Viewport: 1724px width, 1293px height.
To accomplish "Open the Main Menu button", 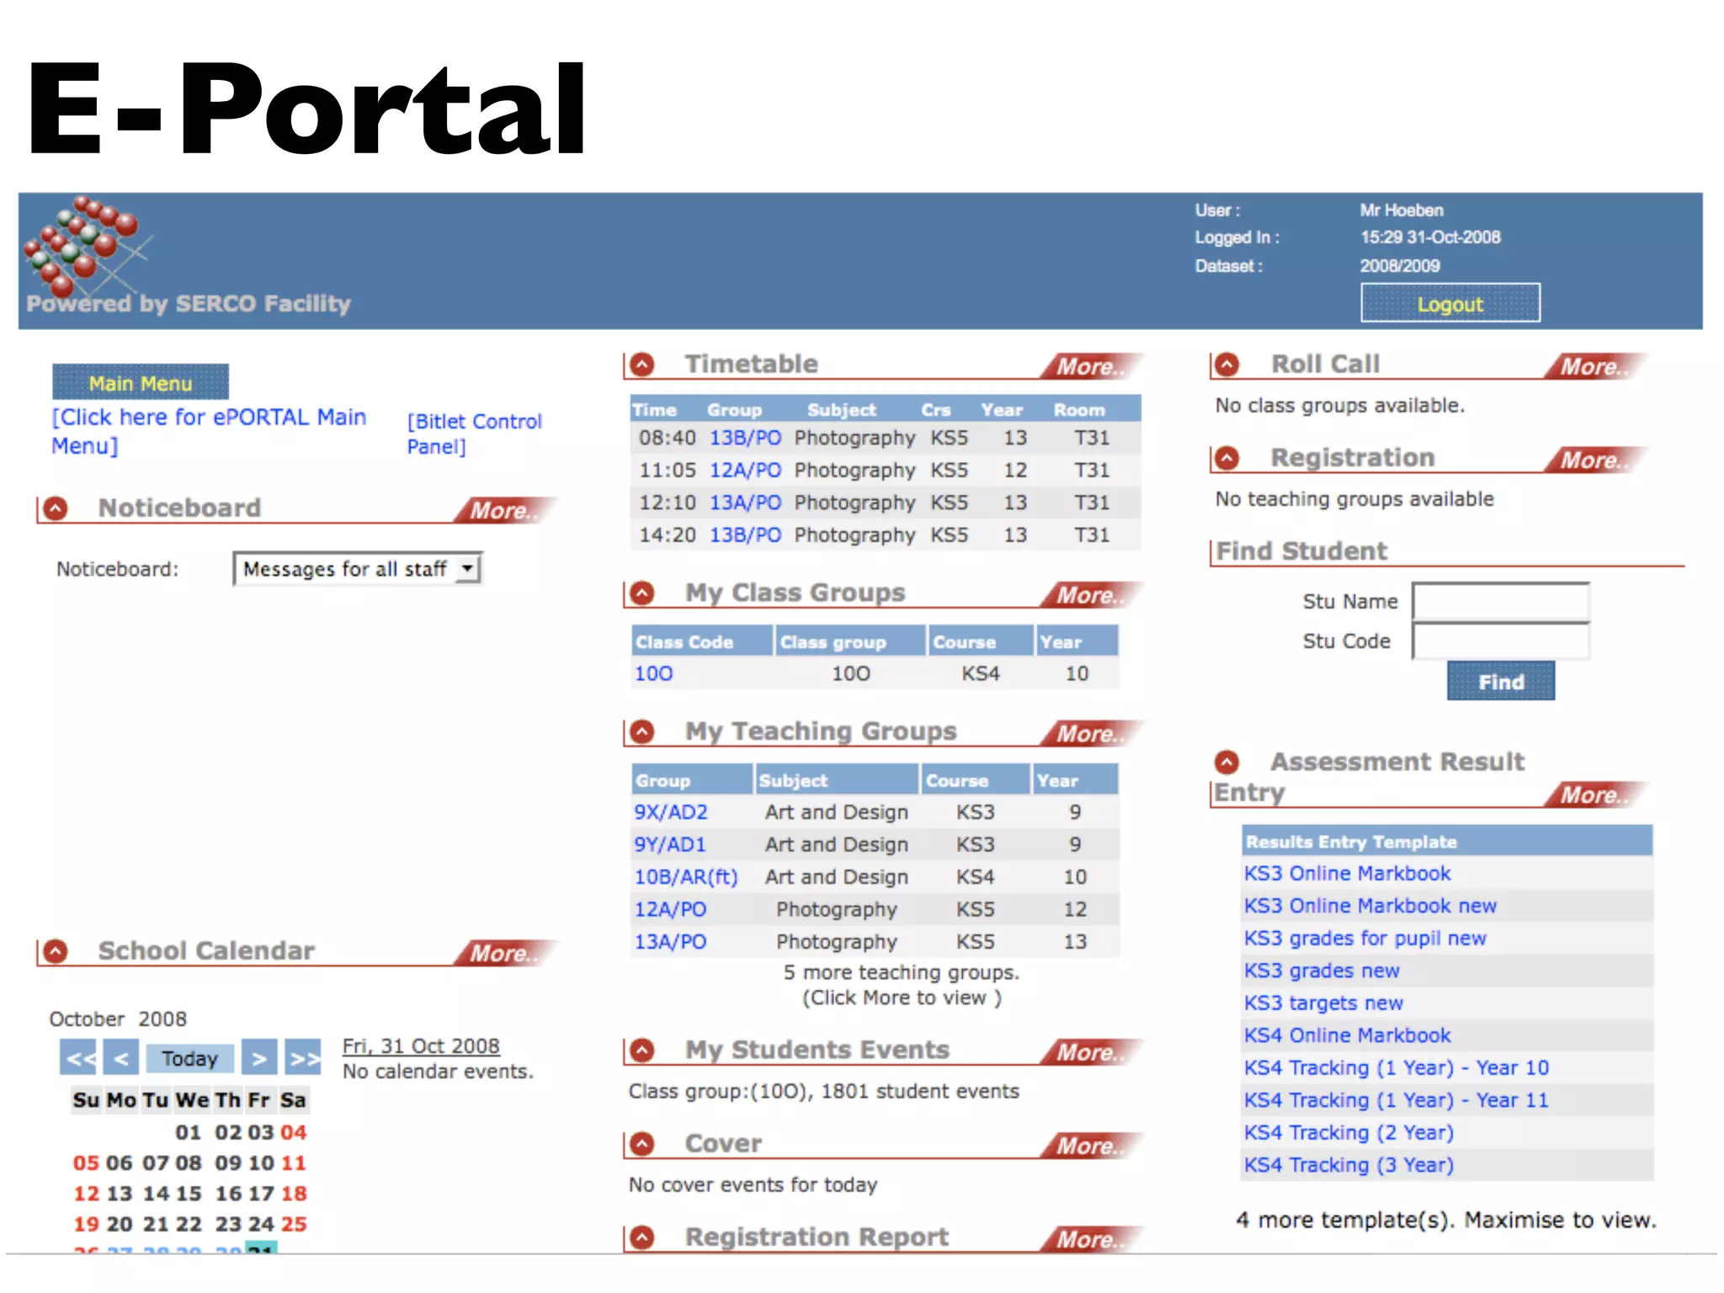I will click(x=141, y=383).
